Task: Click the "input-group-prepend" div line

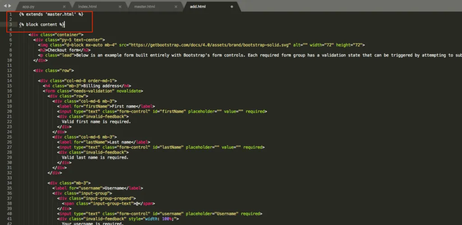Action: [x=97, y=198]
